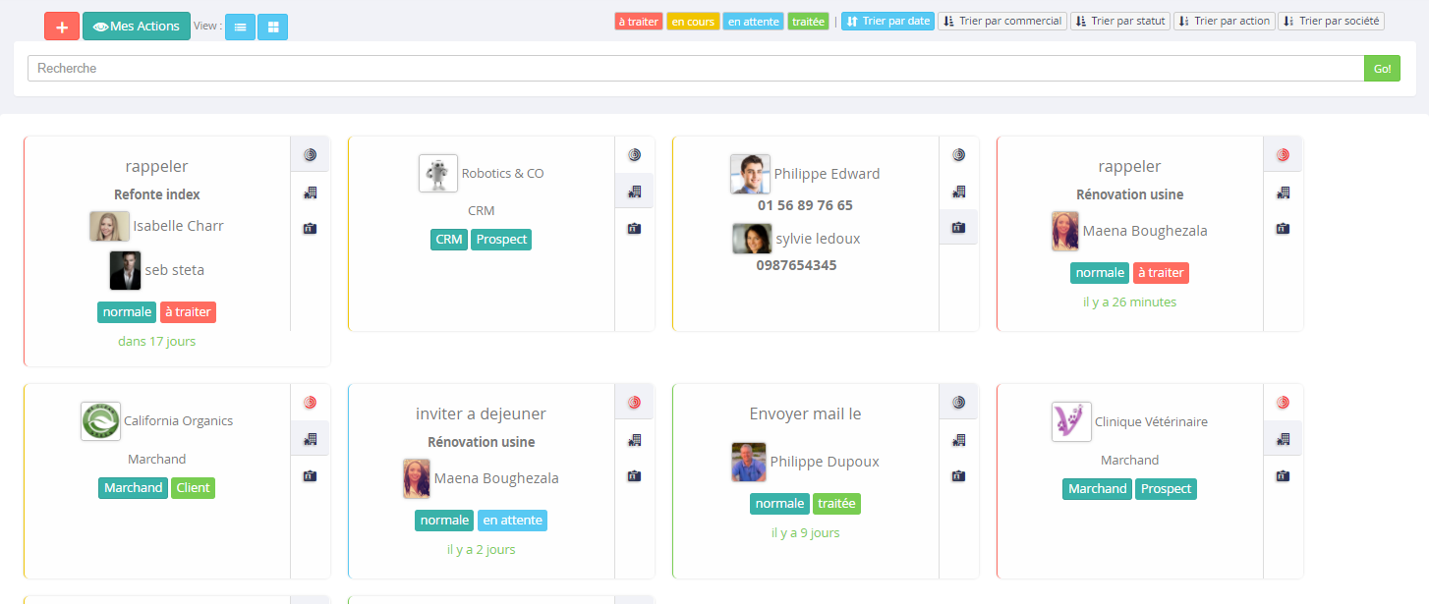1429x605 pixels.
Task: Sort with Trier par action
Action: tap(1224, 21)
